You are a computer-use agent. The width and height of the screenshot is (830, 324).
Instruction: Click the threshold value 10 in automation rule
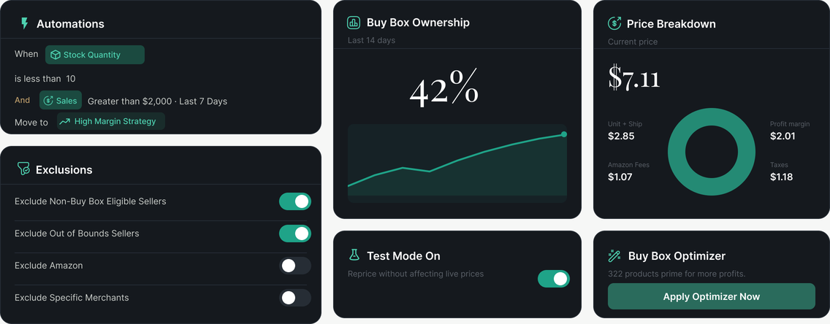pyautogui.click(x=70, y=79)
